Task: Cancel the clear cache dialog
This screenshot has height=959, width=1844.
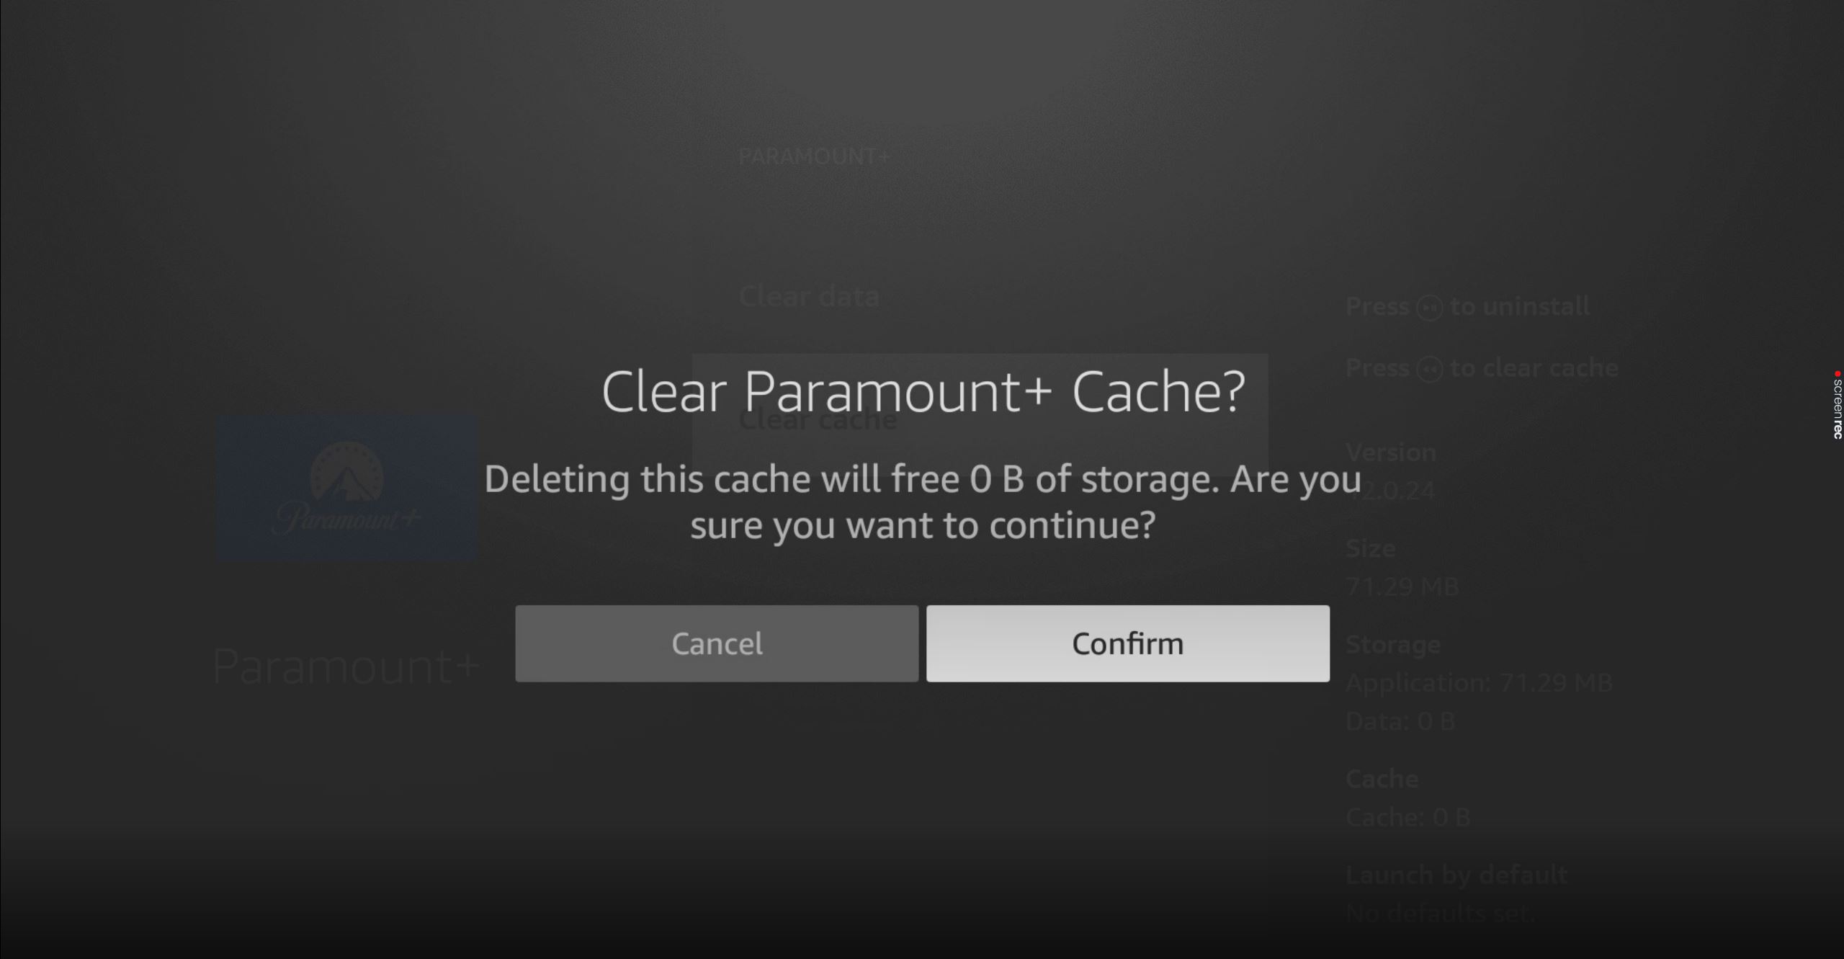Action: pos(717,643)
